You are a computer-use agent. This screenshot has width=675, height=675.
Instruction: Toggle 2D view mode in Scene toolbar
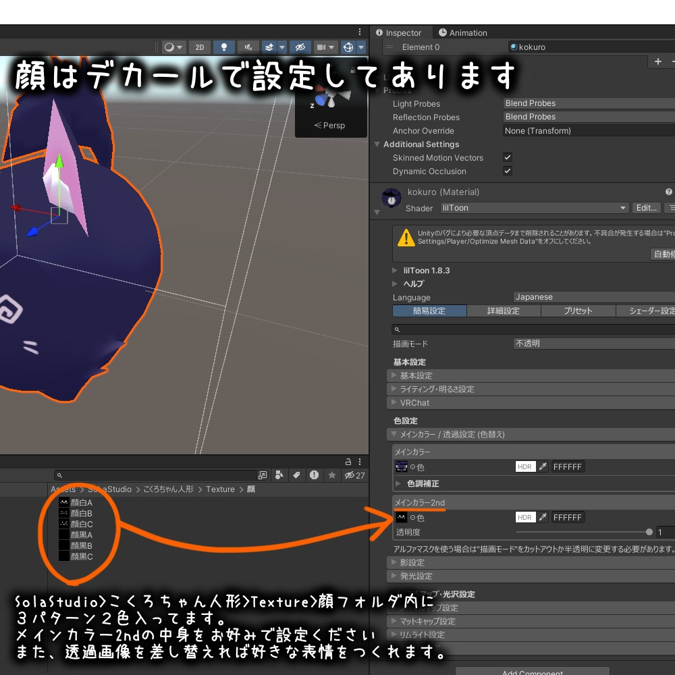(x=200, y=47)
